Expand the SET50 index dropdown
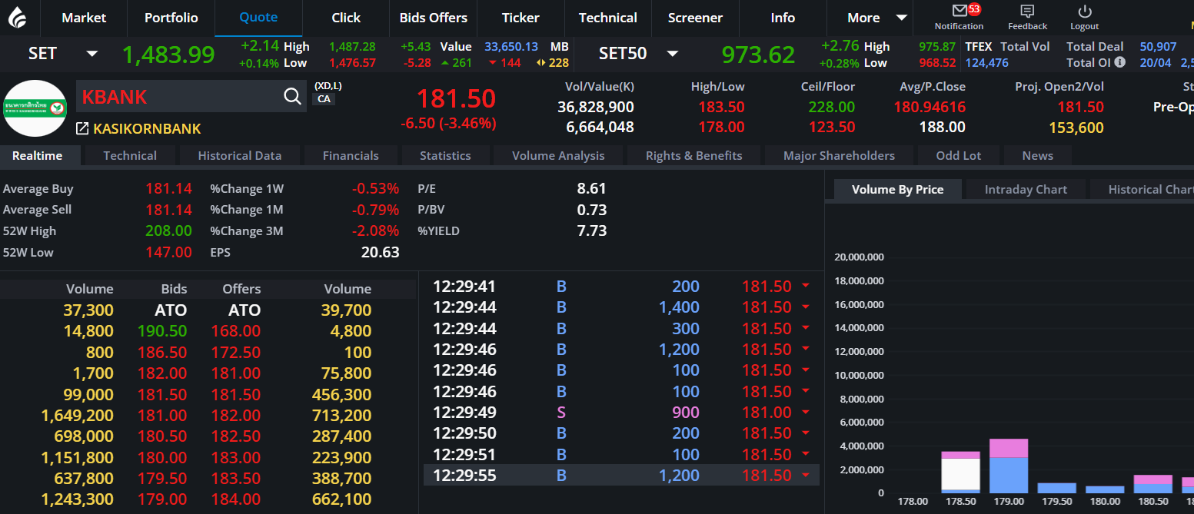Screen dimensions: 1194x514 672,54
